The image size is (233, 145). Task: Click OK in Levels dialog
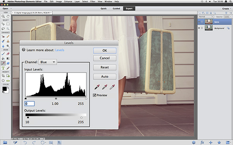tap(105, 51)
